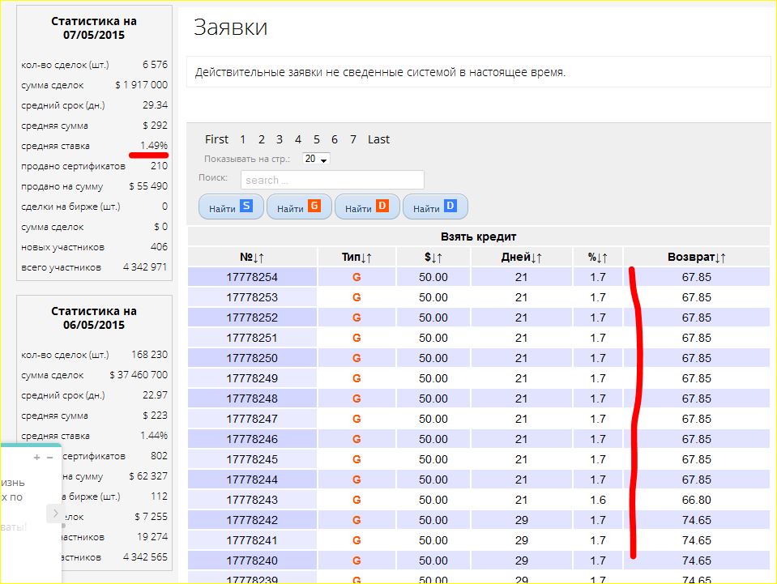Click the Найти button with orange G icon

coord(299,207)
